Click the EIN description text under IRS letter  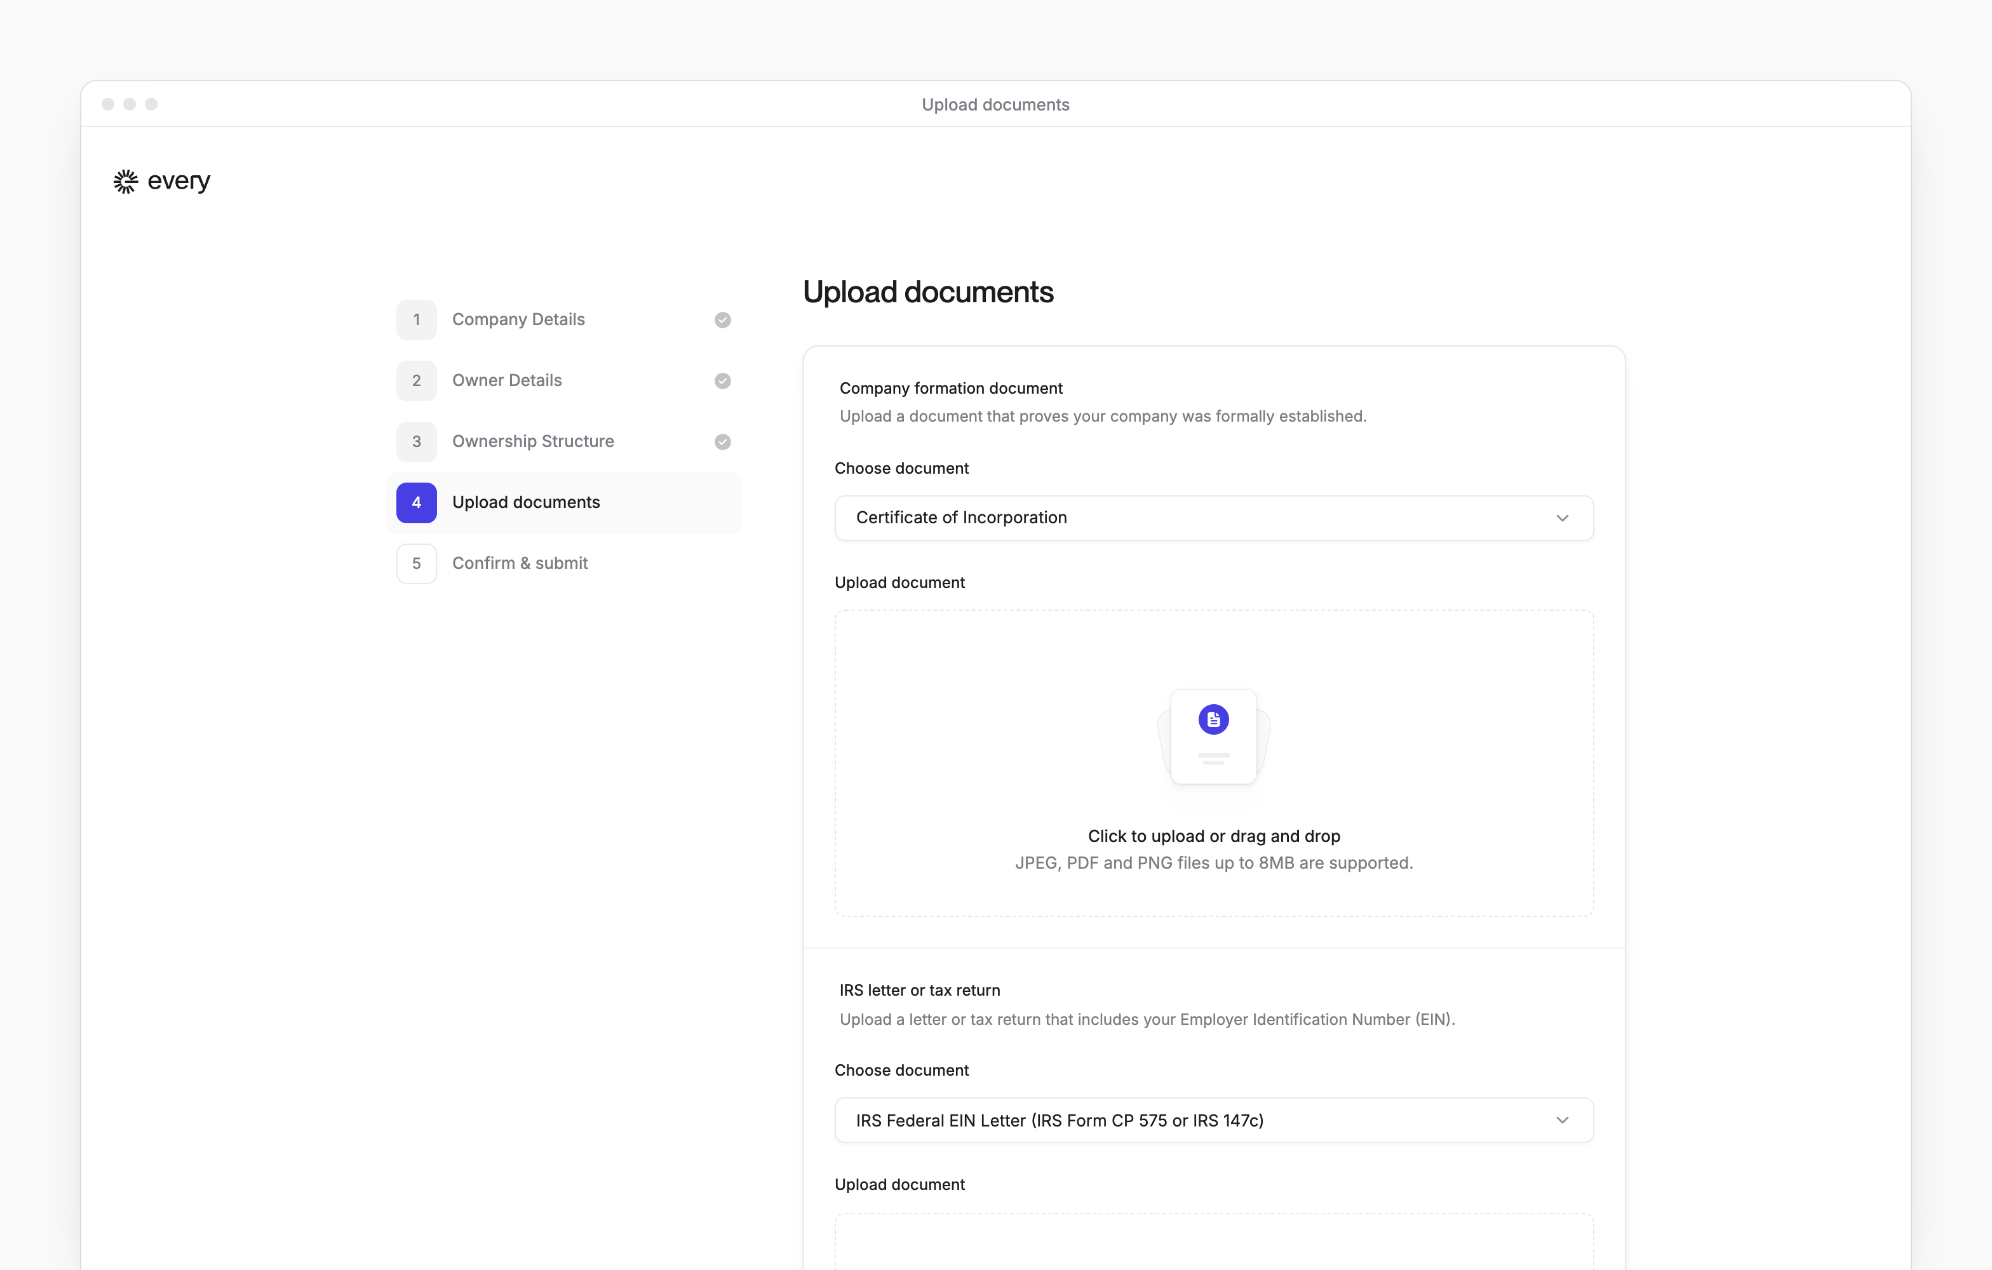point(1147,1019)
